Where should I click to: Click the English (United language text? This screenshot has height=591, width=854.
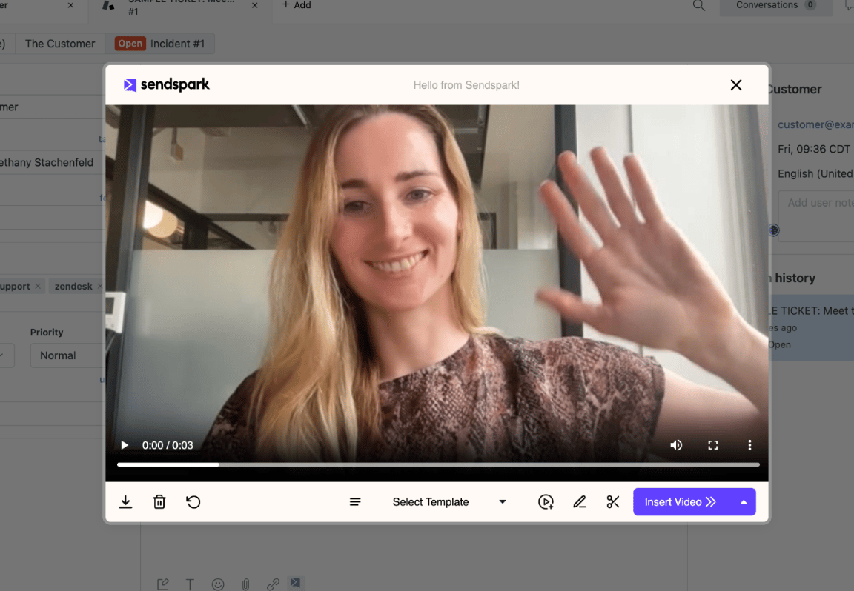point(815,173)
